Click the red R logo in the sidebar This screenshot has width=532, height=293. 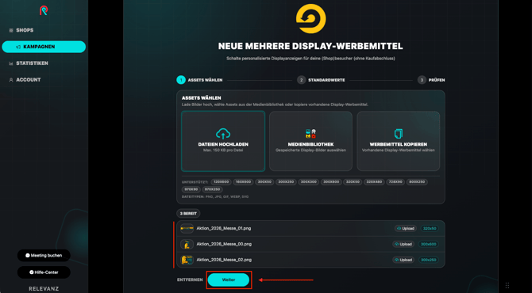[x=44, y=10]
